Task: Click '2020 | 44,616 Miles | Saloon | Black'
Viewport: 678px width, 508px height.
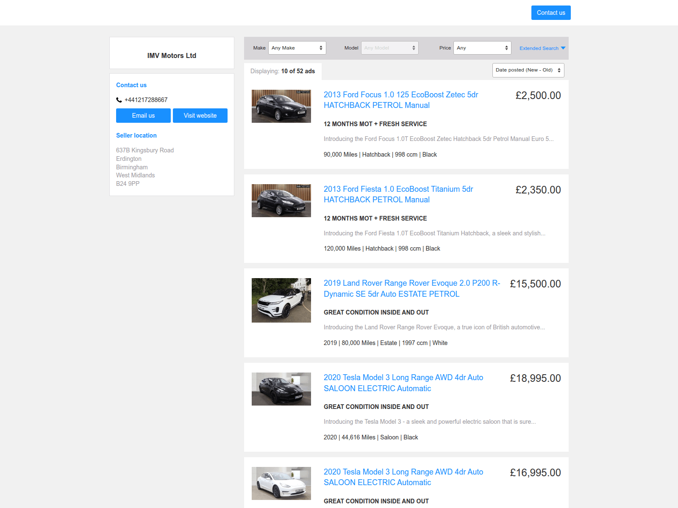Action: click(371, 437)
